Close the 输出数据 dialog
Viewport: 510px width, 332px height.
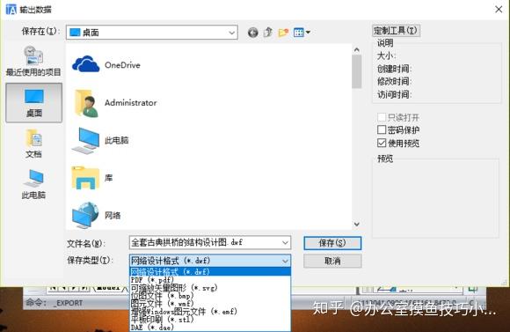(x=499, y=9)
